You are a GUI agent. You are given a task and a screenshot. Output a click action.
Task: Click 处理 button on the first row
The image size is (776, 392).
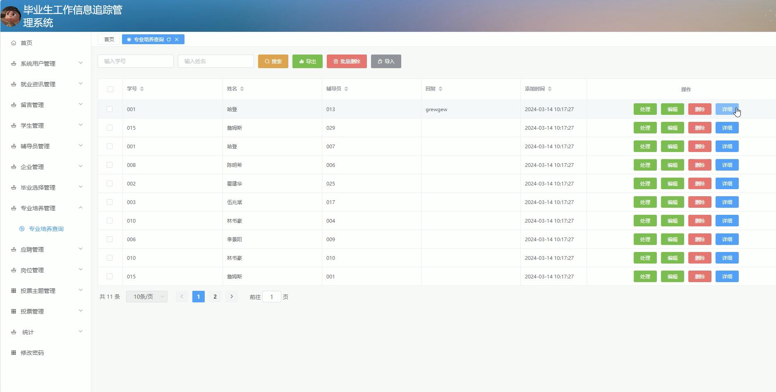tap(645, 109)
